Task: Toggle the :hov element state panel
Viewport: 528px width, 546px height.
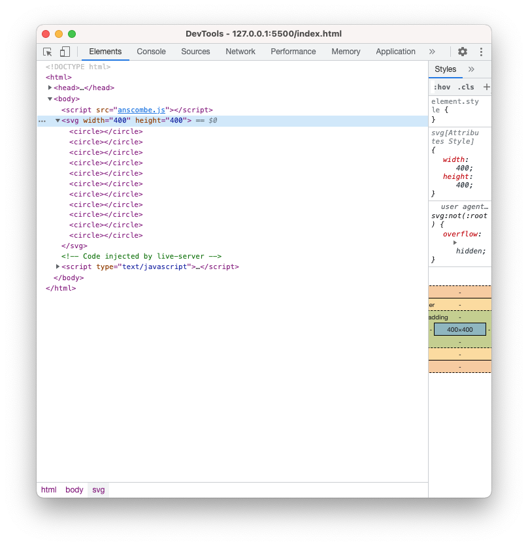Action: tap(442, 87)
